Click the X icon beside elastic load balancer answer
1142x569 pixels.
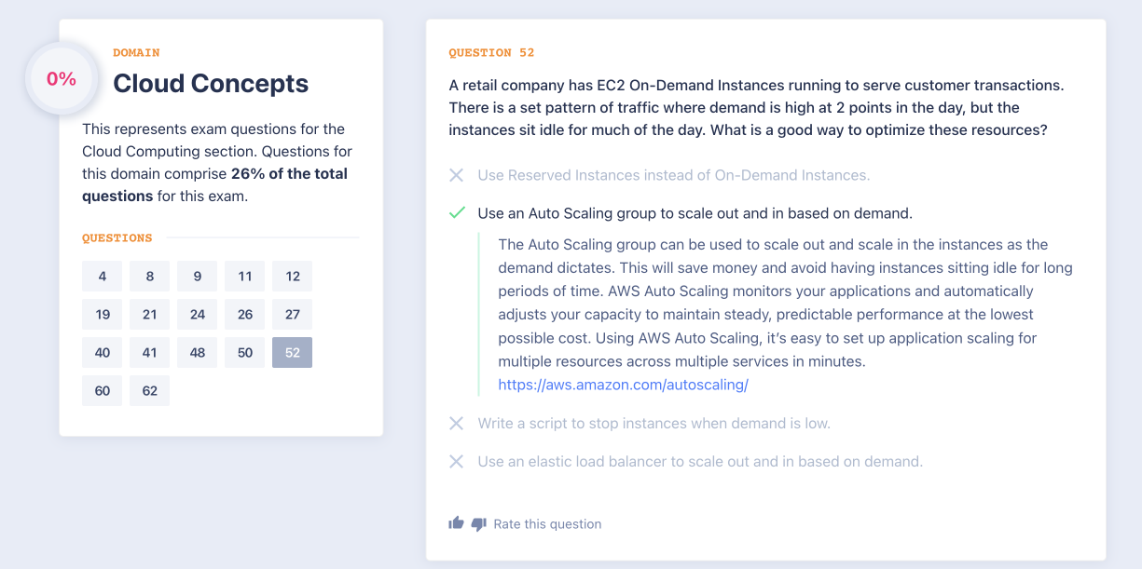(457, 462)
